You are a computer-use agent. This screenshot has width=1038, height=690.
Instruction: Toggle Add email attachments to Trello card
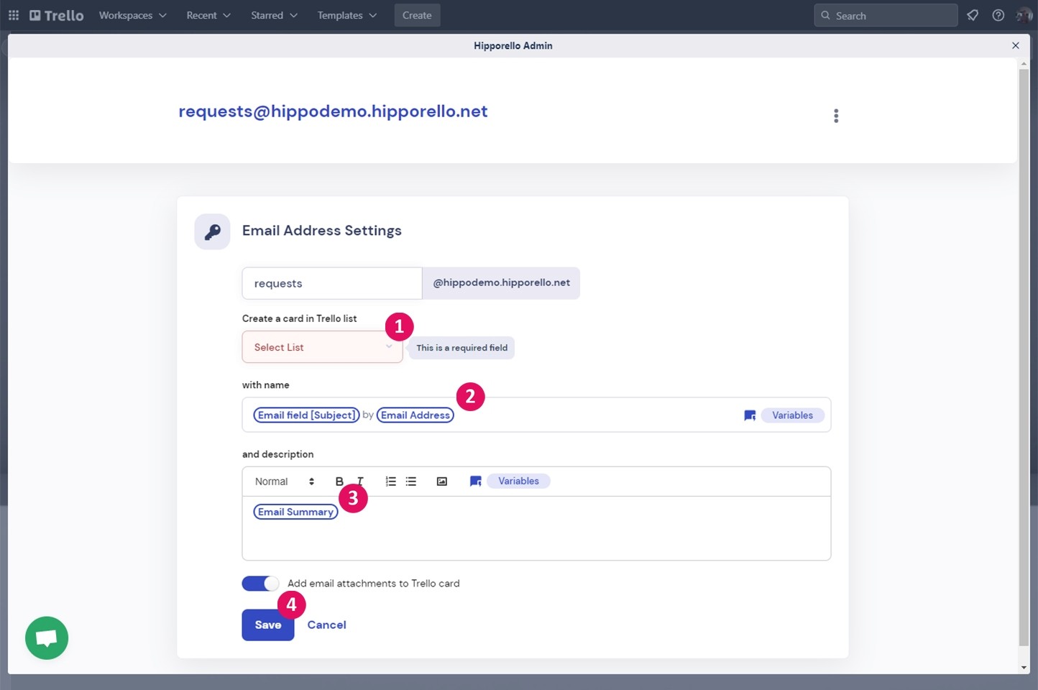pos(260,584)
